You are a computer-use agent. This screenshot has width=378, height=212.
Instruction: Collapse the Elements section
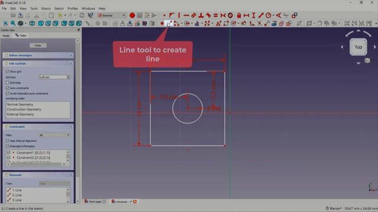pyautogui.click(x=71, y=175)
